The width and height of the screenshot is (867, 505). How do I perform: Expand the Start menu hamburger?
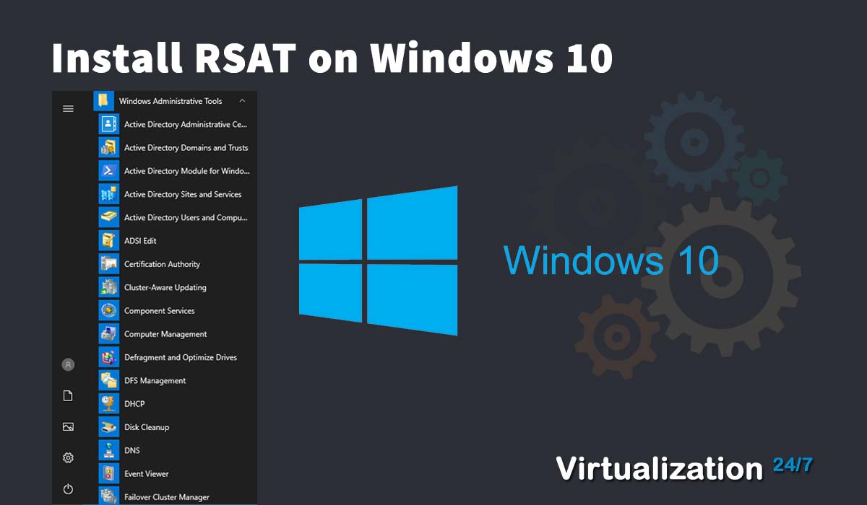click(68, 108)
